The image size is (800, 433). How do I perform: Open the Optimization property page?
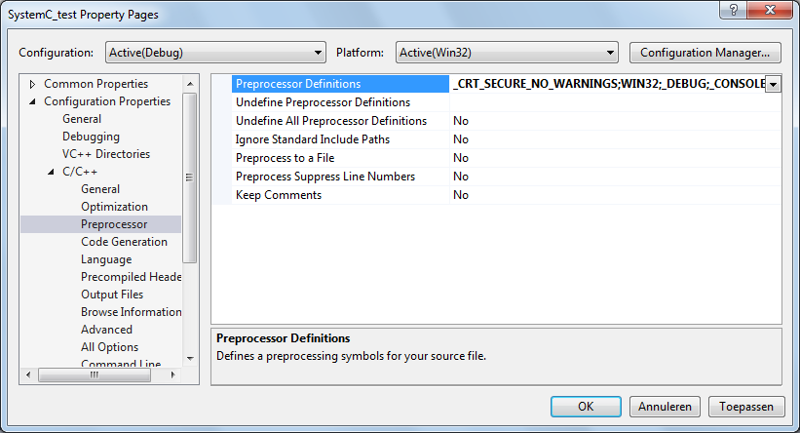pyautogui.click(x=114, y=207)
